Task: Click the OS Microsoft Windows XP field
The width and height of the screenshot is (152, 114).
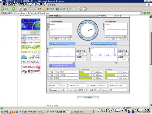Action: tap(108, 90)
